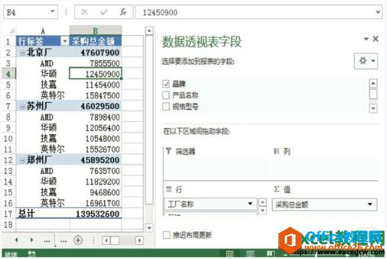Click the macro record status bar icon
Viewport: 387px width, 259px height.
[x=31, y=254]
